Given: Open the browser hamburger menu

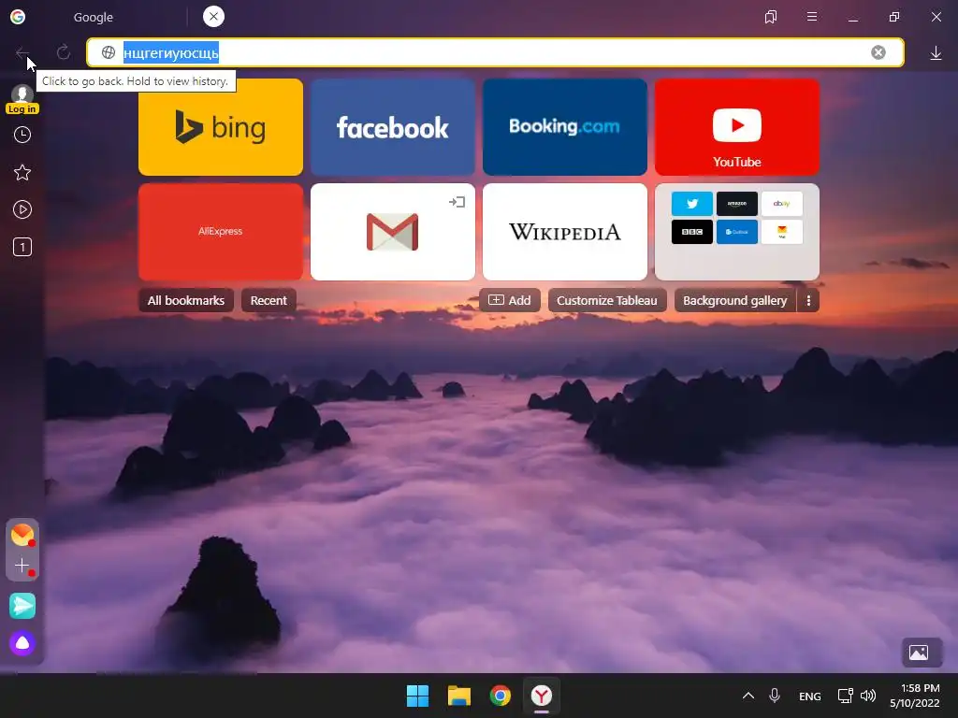Looking at the screenshot, I should (x=811, y=17).
